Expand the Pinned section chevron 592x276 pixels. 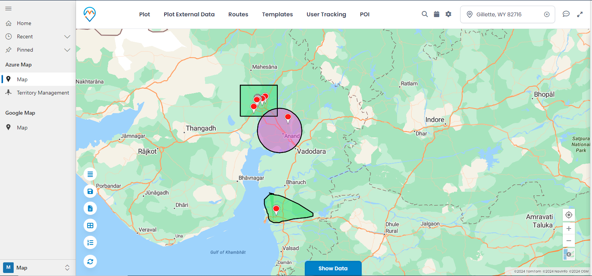67,50
